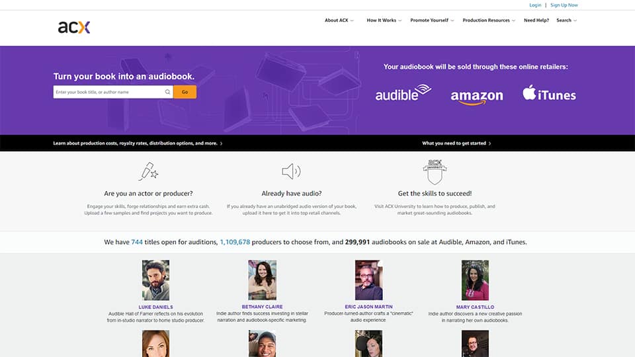Viewport: 635px width, 357px height.
Task: Expand the Promote Yourself menu
Action: (432, 20)
